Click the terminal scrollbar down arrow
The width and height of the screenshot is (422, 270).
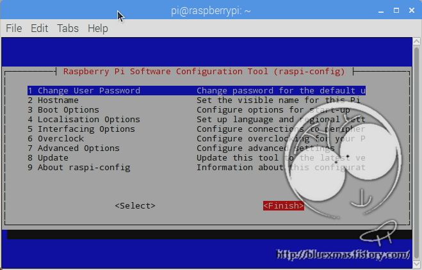(x=417, y=264)
